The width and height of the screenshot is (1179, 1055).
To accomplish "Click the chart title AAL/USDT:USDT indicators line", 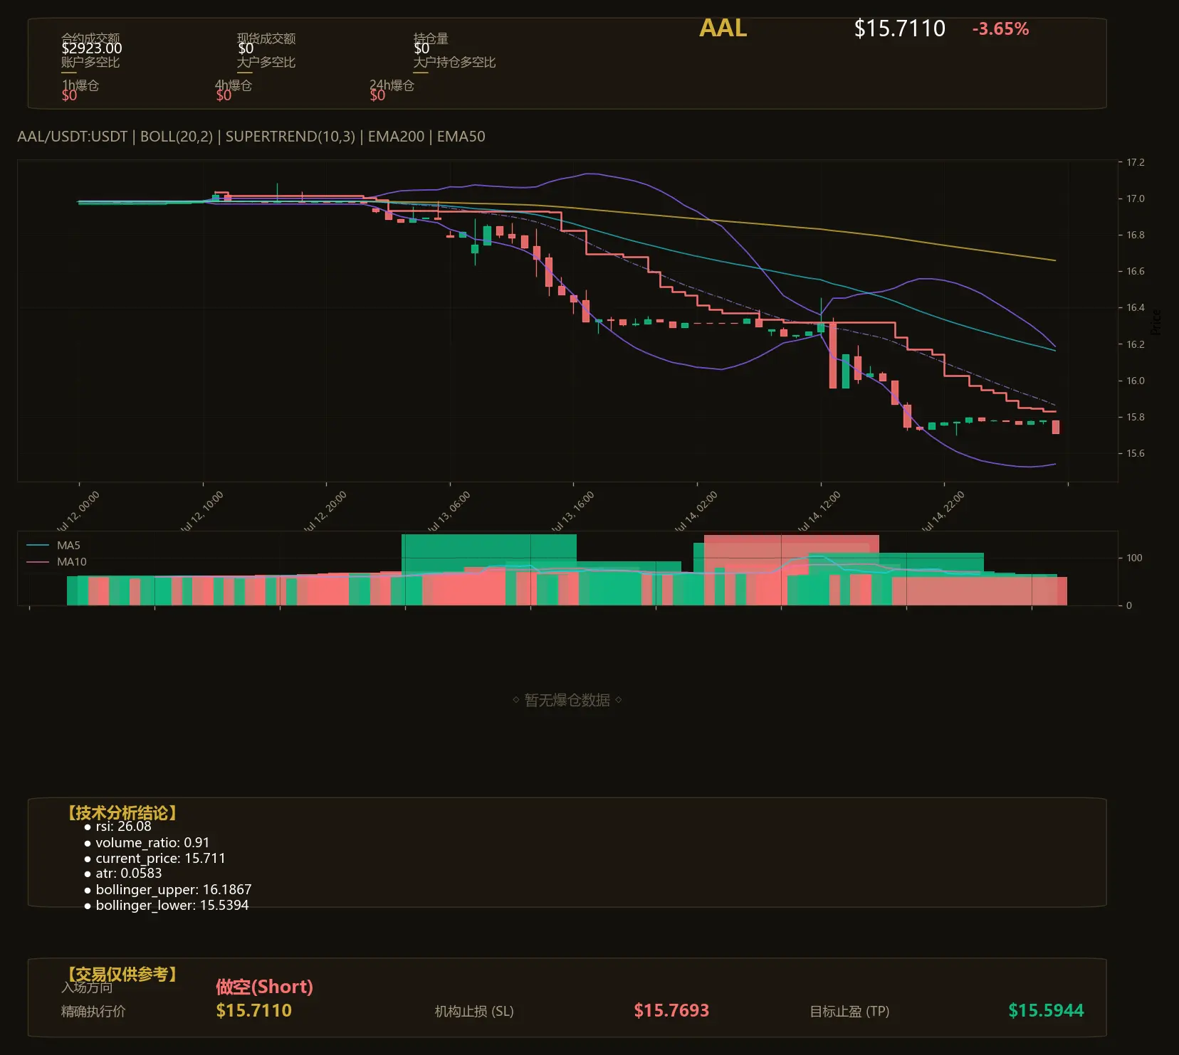I will pyautogui.click(x=251, y=137).
